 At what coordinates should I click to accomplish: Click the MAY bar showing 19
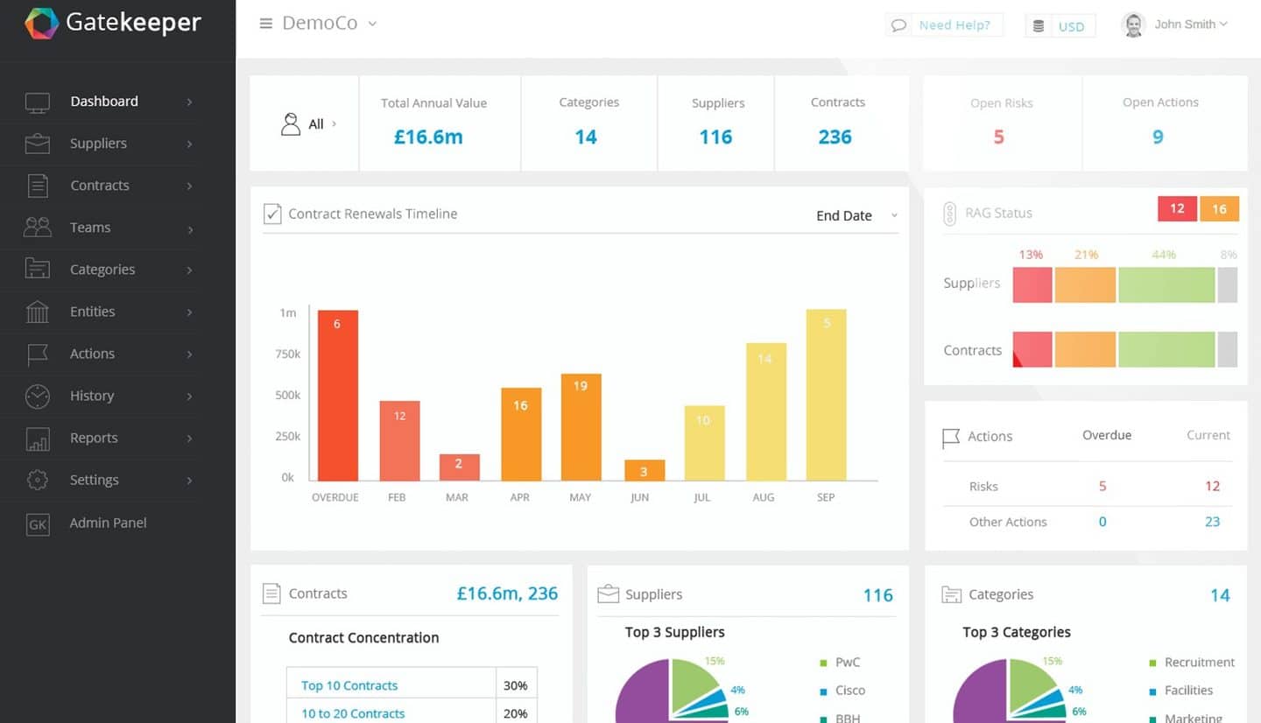point(581,427)
